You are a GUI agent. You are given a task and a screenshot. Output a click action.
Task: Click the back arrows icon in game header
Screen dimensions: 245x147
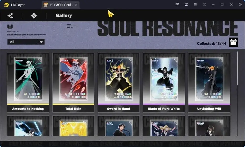(x=10, y=16)
